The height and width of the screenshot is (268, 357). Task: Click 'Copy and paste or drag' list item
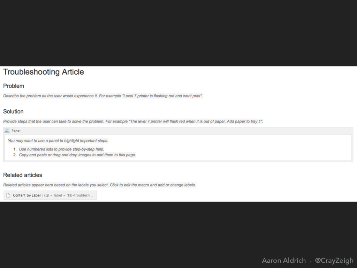[77, 155]
